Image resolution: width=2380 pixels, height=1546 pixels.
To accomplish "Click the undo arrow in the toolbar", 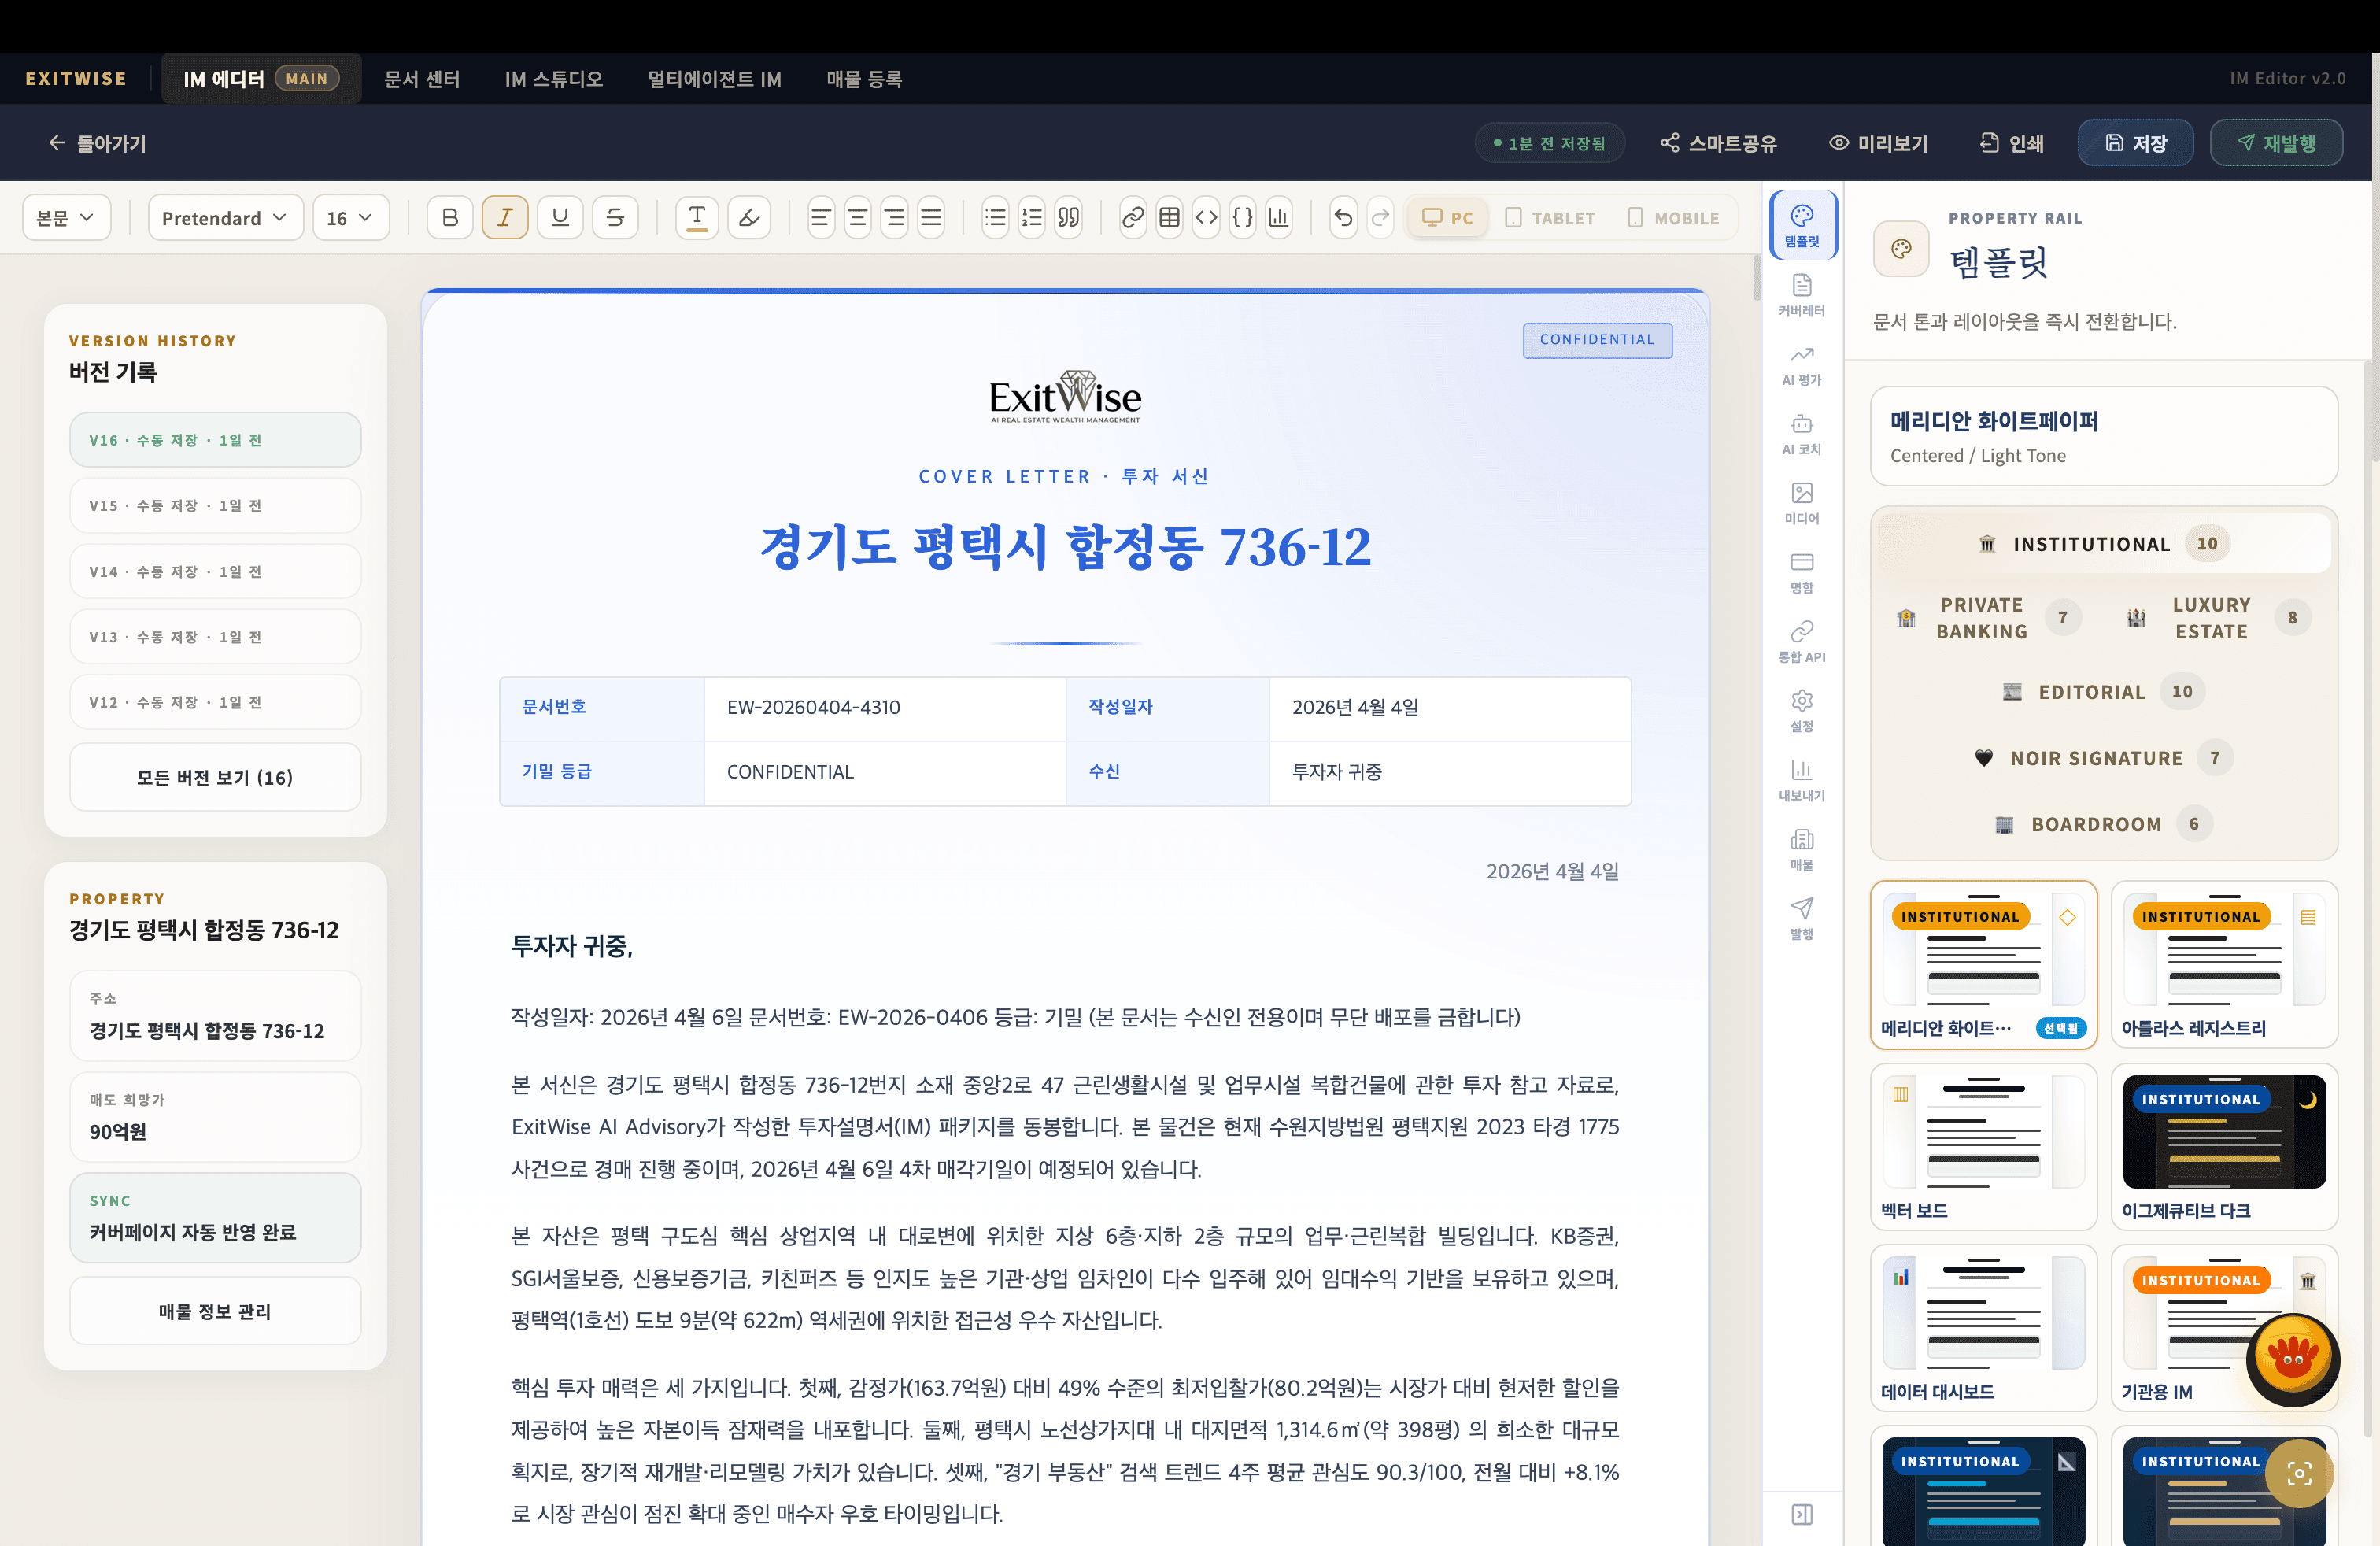I will click(x=1342, y=217).
